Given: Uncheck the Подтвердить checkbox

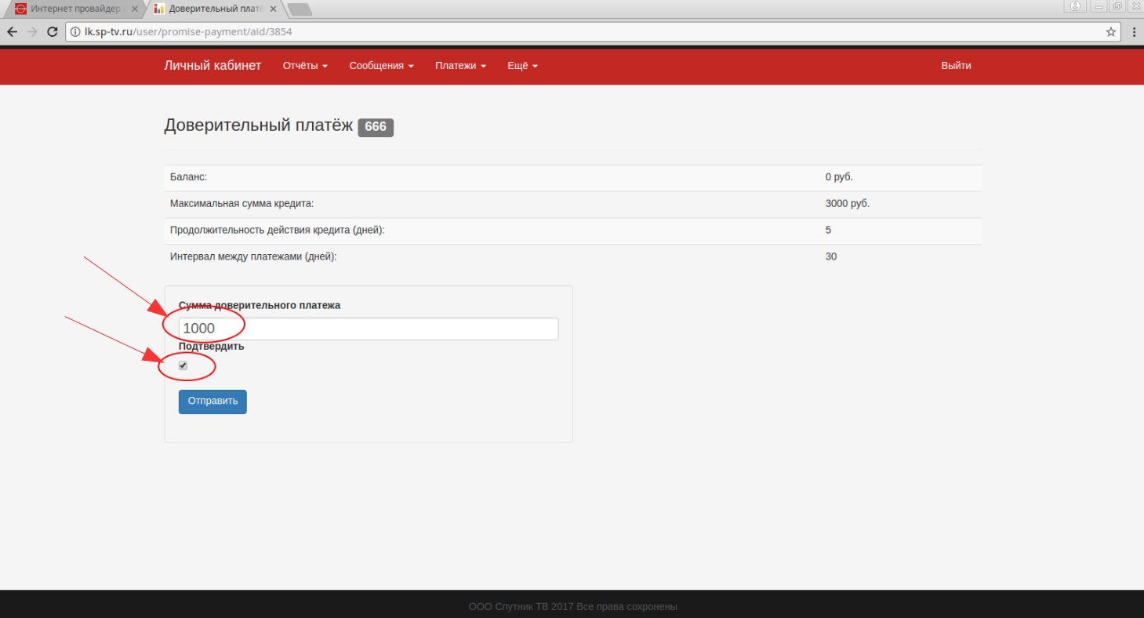Looking at the screenshot, I should tap(183, 365).
